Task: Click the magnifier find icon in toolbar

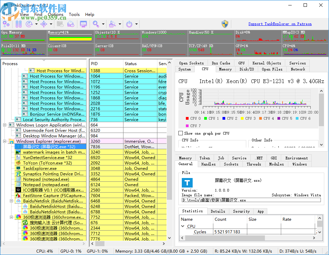Action: point(96,24)
